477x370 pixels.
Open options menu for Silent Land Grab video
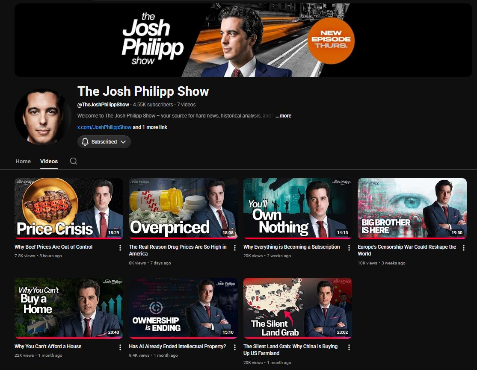pyautogui.click(x=349, y=347)
